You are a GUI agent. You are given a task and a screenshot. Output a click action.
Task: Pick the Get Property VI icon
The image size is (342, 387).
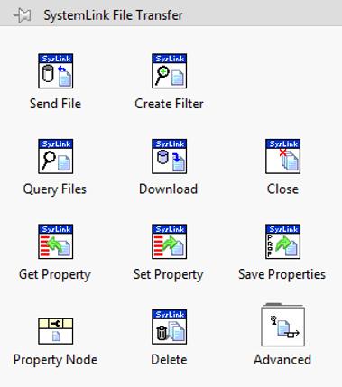tap(56, 242)
